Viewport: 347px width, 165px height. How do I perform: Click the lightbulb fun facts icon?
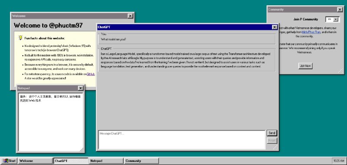[20, 38]
